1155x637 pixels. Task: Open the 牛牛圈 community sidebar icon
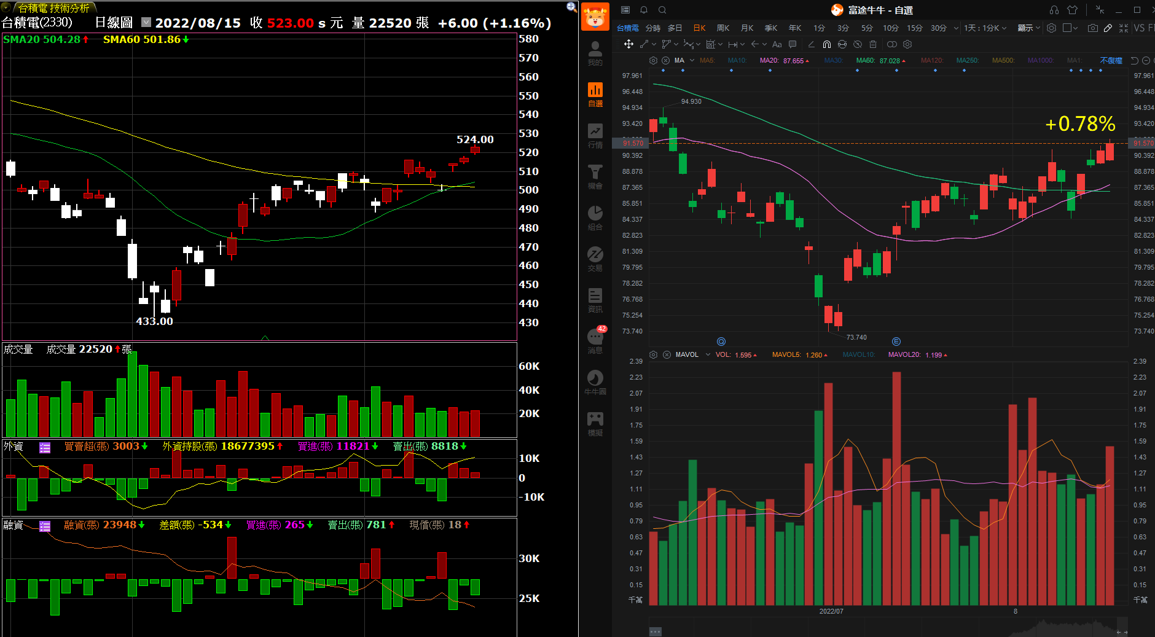pos(595,383)
